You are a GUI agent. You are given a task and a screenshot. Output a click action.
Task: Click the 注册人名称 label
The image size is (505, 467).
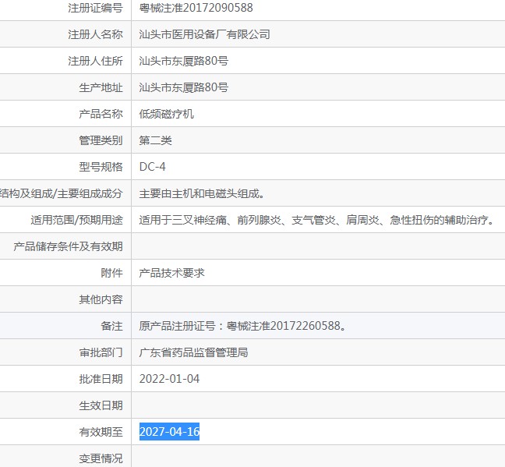[95, 34]
